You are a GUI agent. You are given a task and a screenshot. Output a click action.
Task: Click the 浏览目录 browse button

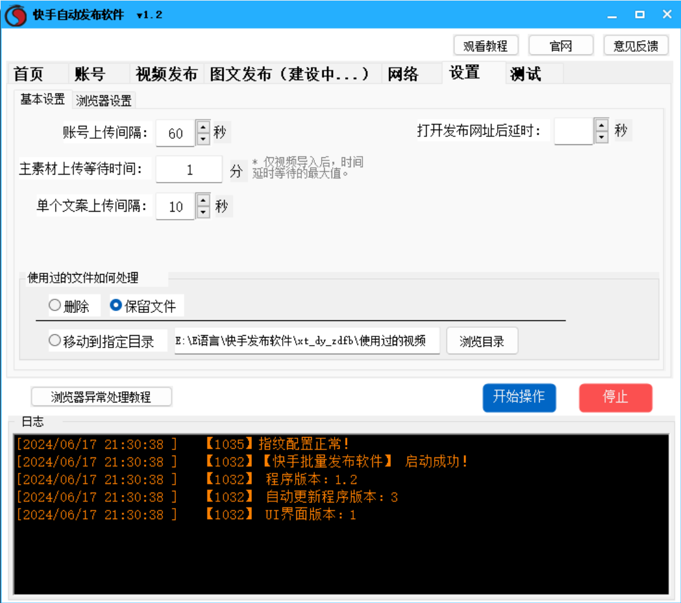[482, 341]
